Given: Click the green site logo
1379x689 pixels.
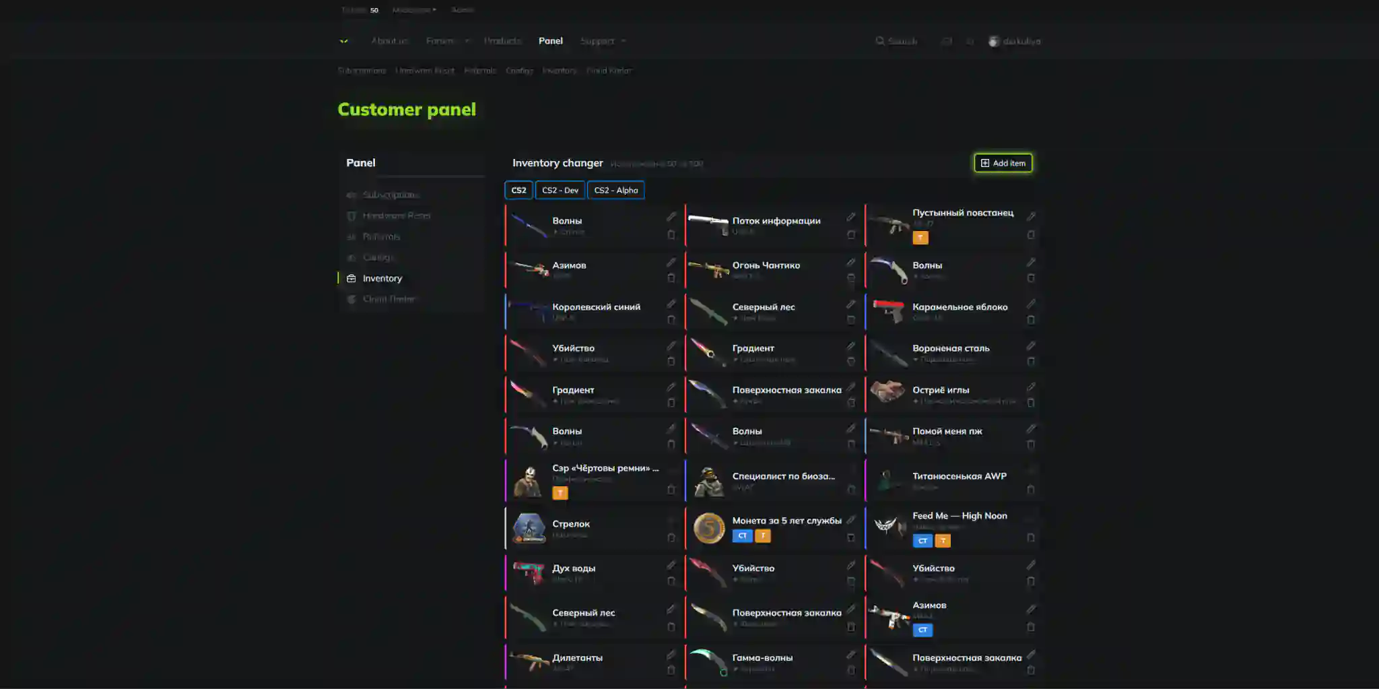Looking at the screenshot, I should tap(344, 41).
